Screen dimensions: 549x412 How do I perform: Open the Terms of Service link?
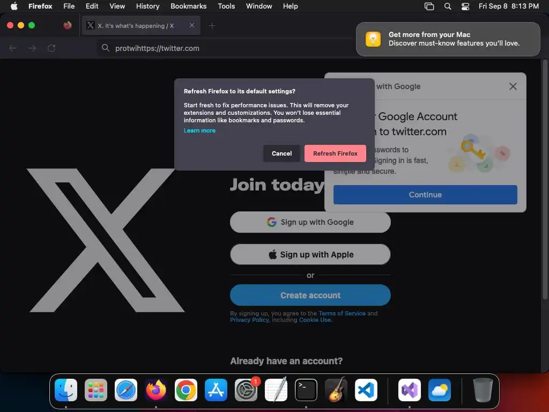[x=342, y=313]
